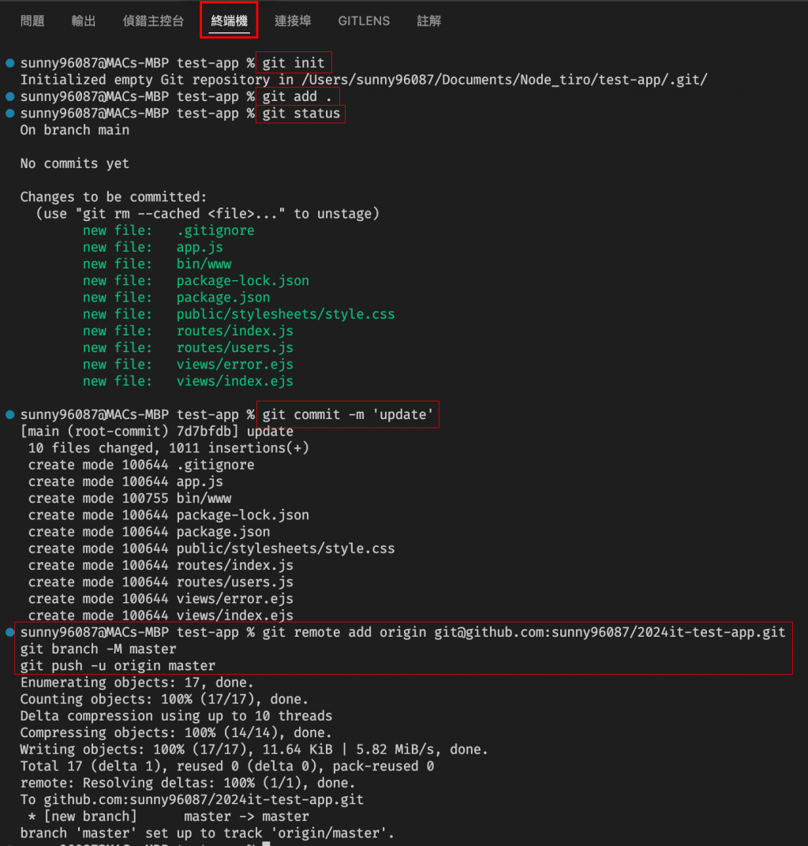Switch to the 連接埠 tab
Image resolution: width=808 pixels, height=846 pixels.
coord(293,21)
